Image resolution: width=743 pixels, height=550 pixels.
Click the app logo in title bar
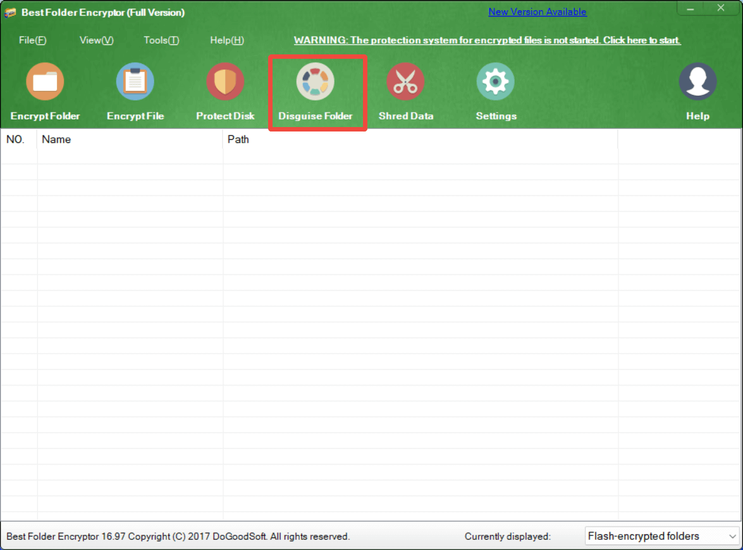10,13
